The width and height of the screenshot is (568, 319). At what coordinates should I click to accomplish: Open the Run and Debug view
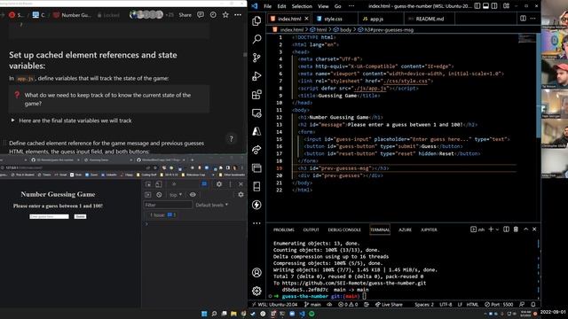point(256,76)
